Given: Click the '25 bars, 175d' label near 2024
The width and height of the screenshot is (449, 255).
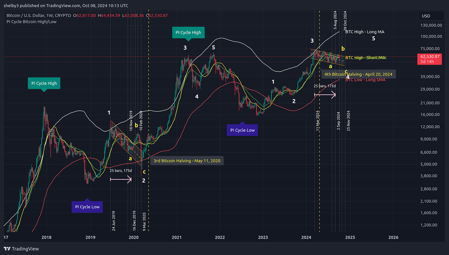Looking at the screenshot, I should [x=325, y=86].
